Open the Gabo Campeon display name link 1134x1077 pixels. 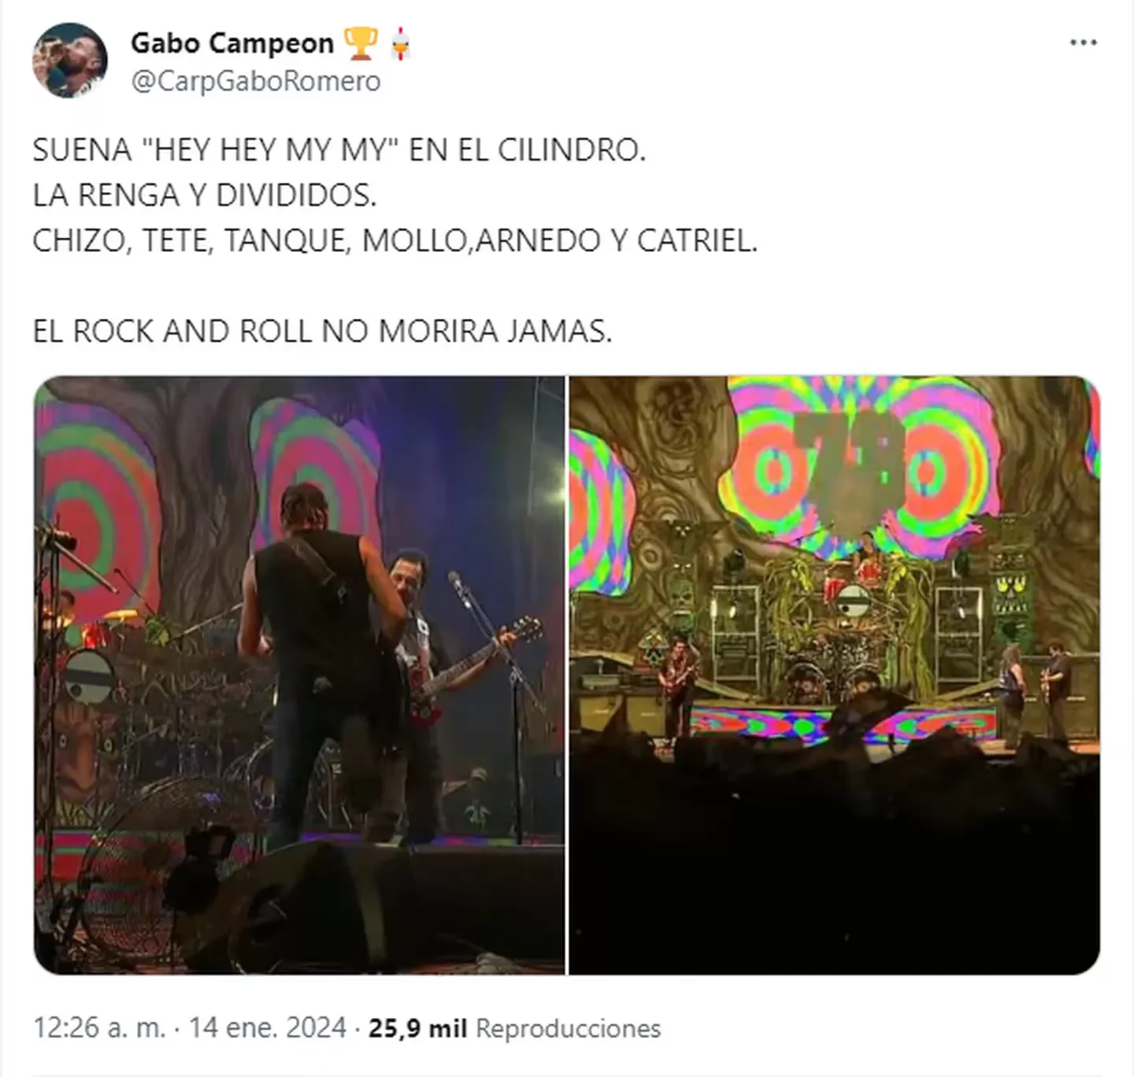[232, 43]
